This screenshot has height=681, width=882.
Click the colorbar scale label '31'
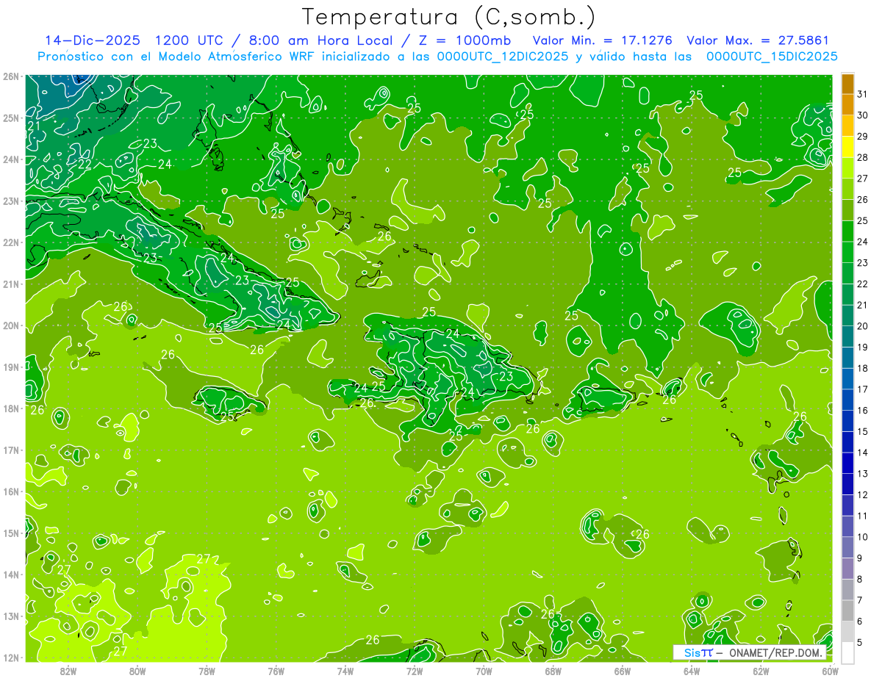(863, 94)
